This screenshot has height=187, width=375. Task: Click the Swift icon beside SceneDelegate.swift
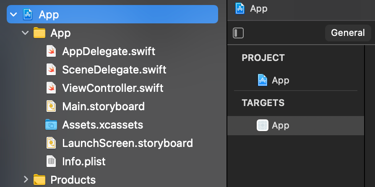click(x=51, y=69)
